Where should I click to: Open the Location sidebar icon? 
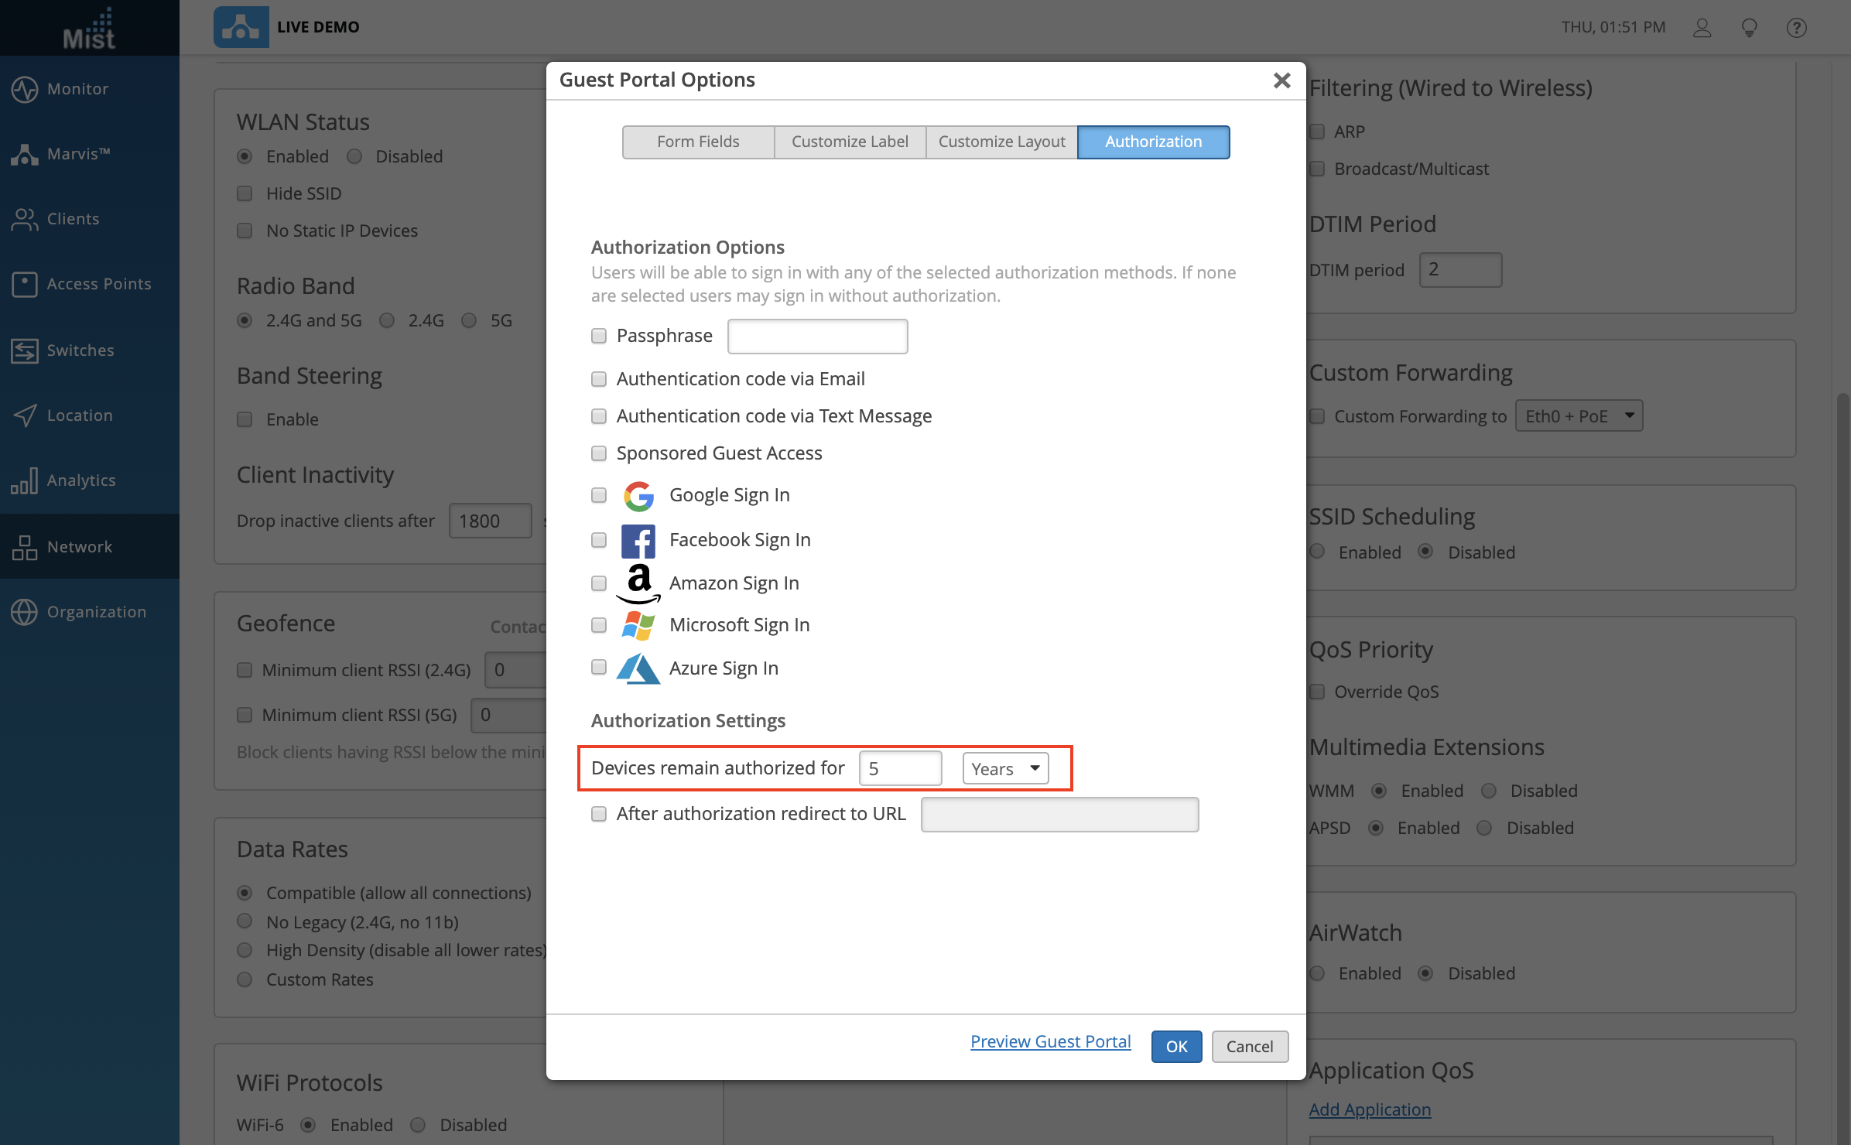tap(25, 415)
